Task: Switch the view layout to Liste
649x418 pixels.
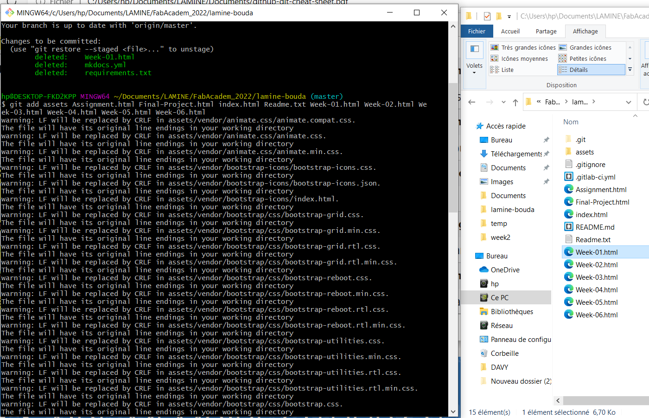Action: 503,70
